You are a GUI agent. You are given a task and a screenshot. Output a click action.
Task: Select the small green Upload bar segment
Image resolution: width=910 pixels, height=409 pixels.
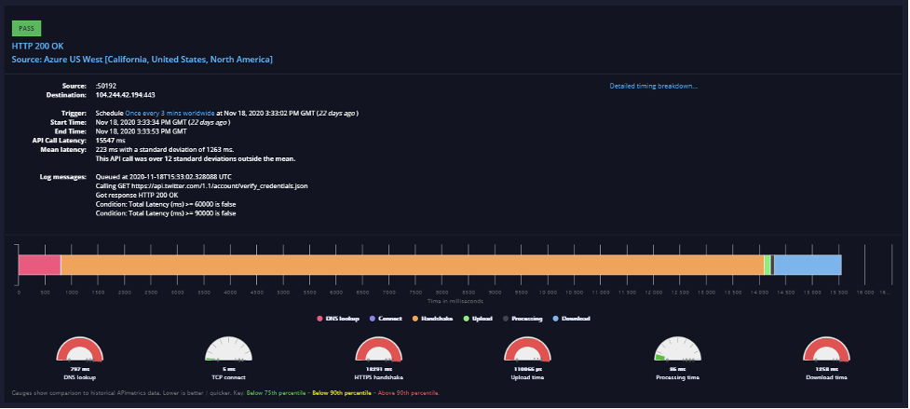pyautogui.click(x=767, y=265)
